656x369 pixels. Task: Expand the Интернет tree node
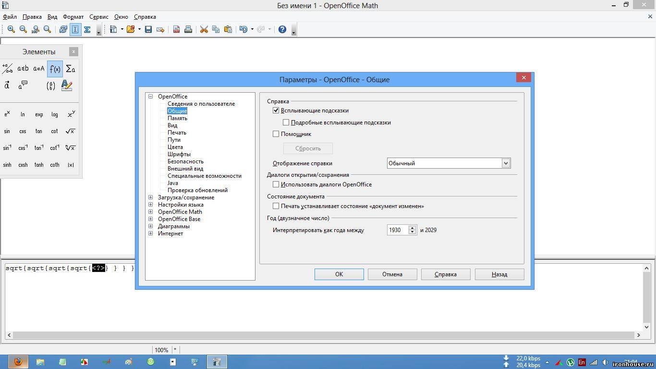tap(151, 234)
